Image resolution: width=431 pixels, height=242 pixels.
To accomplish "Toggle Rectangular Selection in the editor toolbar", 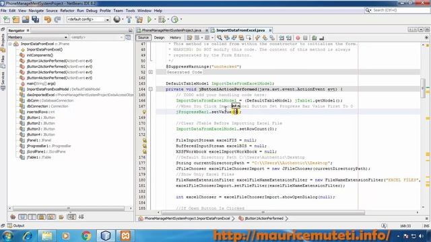I will pyautogui.click(x=248, y=38).
